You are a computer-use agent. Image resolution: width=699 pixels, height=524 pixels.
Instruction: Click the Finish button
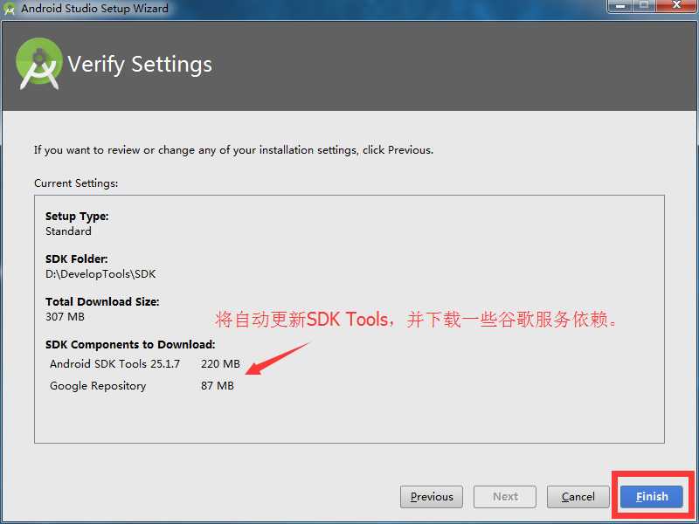coord(651,497)
